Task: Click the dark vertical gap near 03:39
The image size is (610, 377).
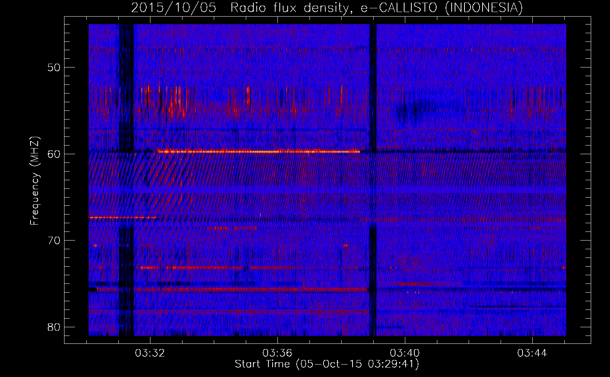Action: 373,180
